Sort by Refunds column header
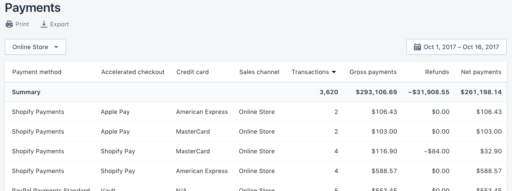Viewport: 512px width, 191px height. (437, 72)
